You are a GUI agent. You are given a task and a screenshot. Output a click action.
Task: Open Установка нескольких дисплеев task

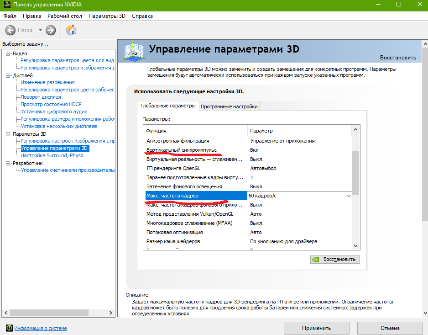[59, 126]
